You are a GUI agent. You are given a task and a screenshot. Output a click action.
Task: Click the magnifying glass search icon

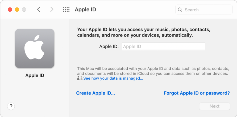pyautogui.click(x=180, y=10)
